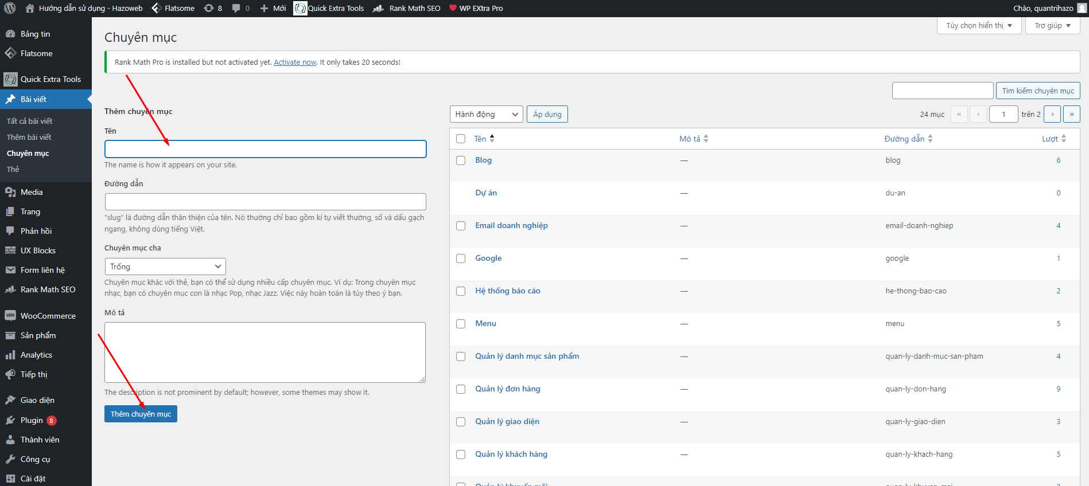Screen dimensions: 1089x486
Task: Click the Rank Math SEO sidebar icon
Action: tap(10, 289)
